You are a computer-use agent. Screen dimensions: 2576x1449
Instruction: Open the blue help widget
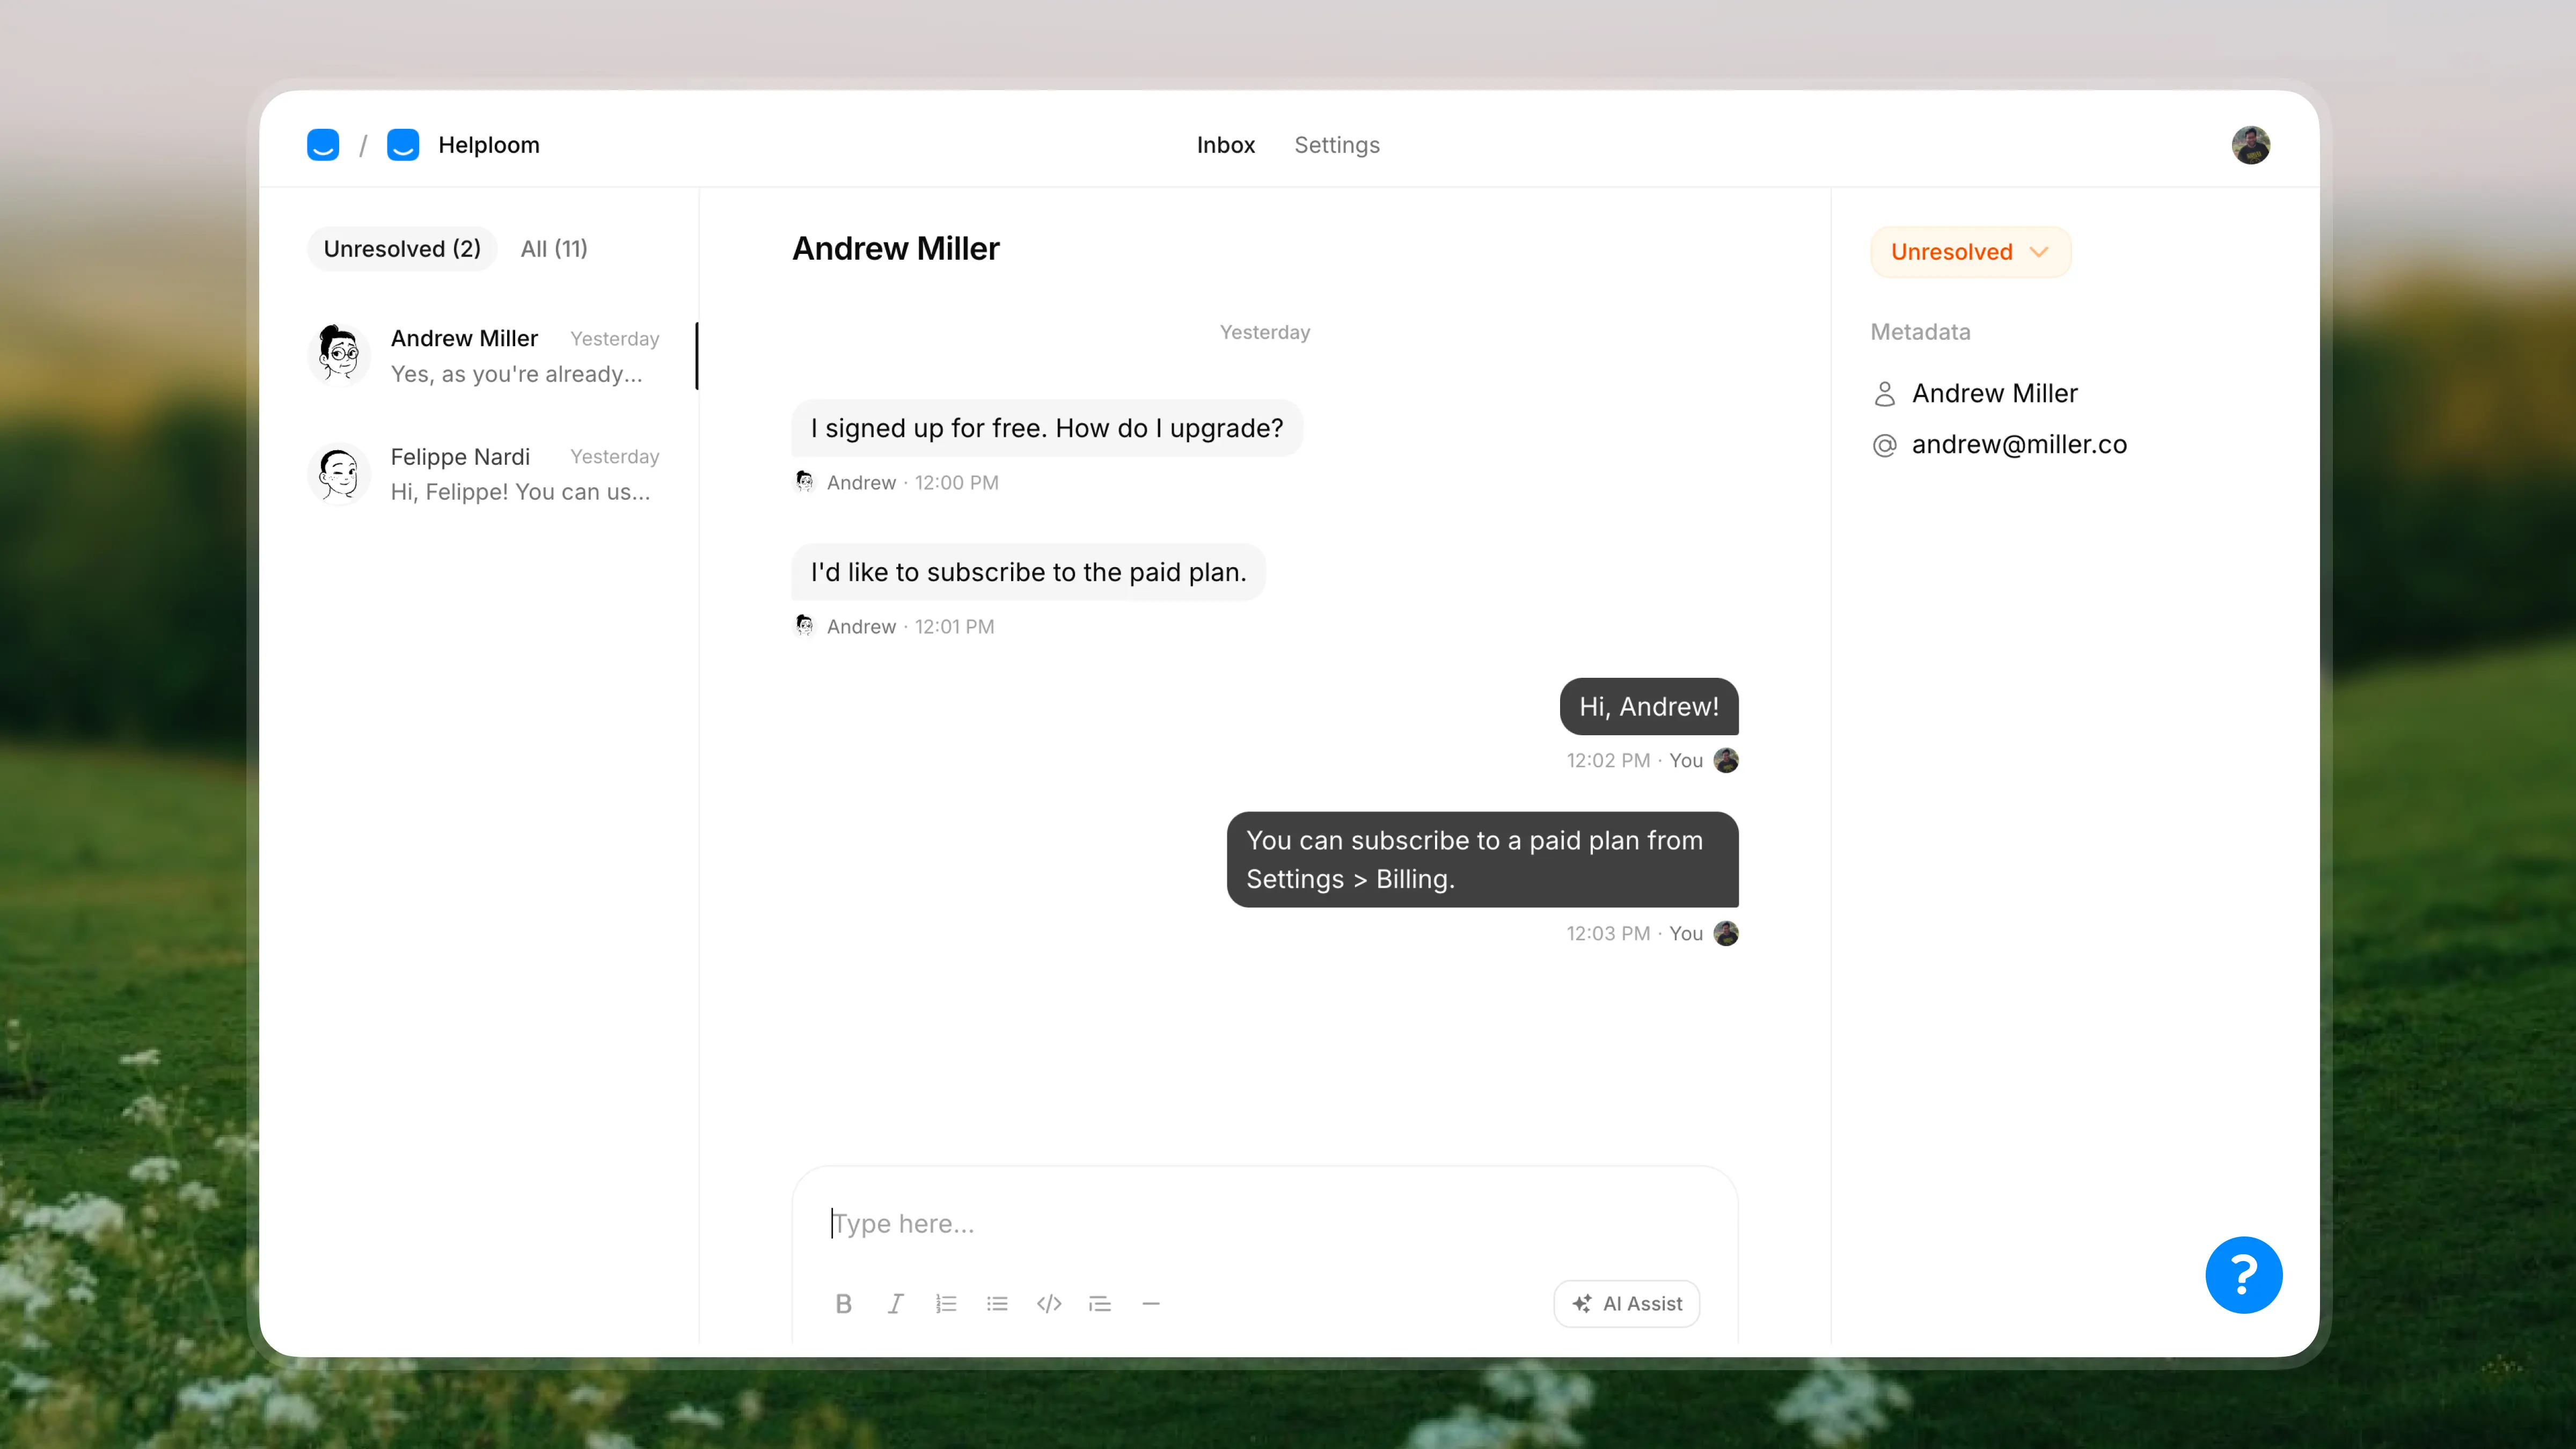pyautogui.click(x=2243, y=1274)
